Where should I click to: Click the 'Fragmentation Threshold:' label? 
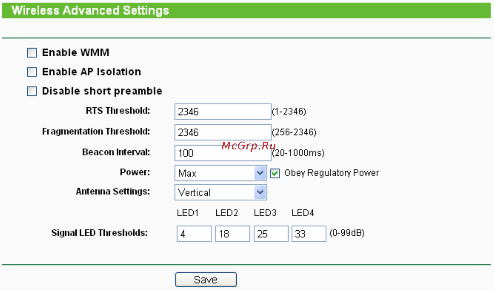pos(96,132)
